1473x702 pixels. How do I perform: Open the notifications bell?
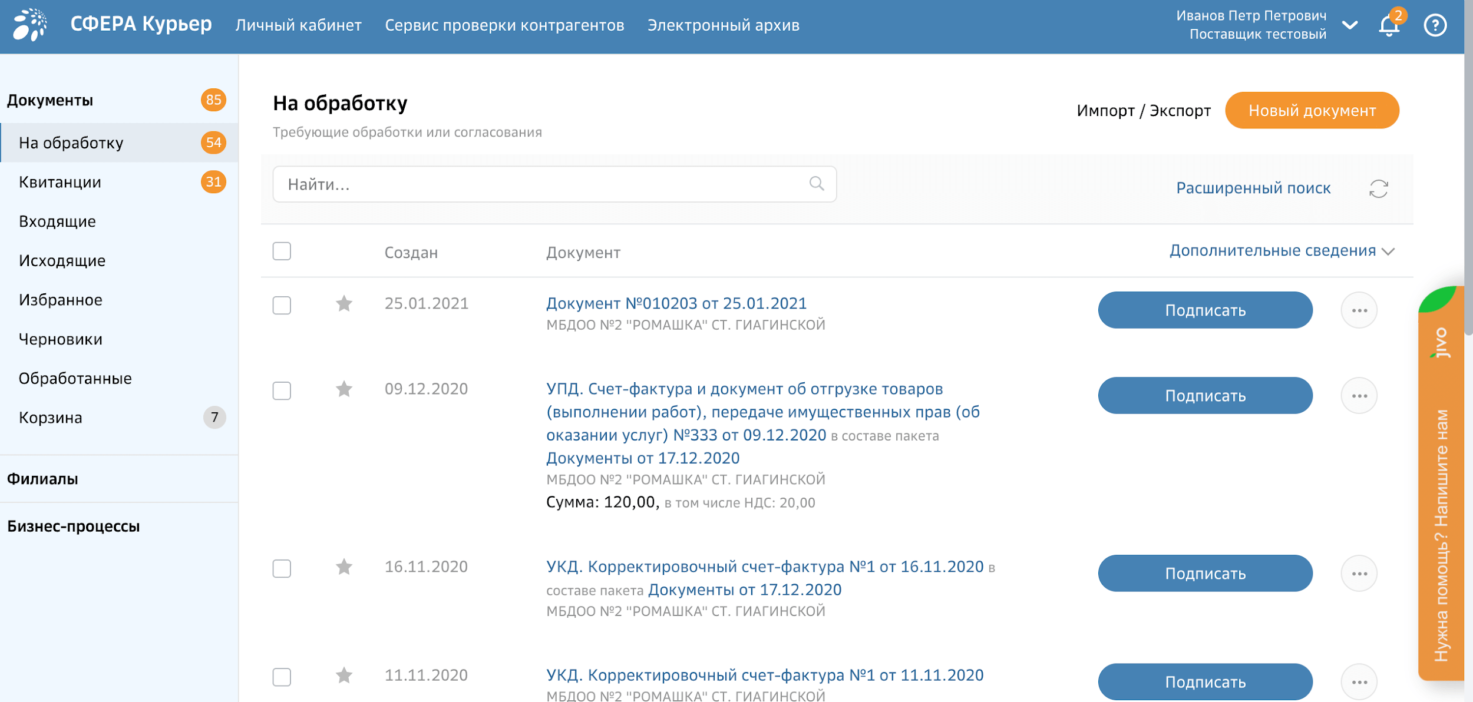pos(1389,25)
